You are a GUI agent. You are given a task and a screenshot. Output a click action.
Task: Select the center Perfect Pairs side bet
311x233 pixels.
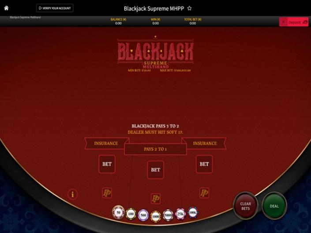coord(155,199)
